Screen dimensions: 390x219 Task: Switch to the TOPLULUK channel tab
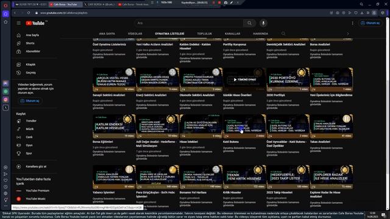205,33
